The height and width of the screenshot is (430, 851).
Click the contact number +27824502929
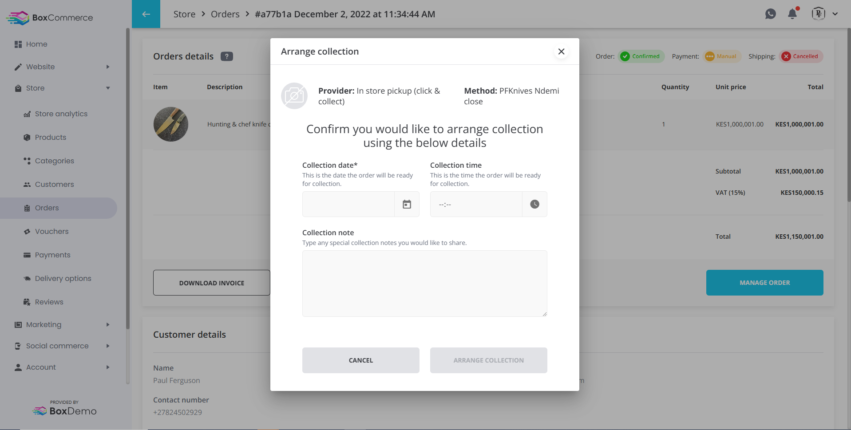[178, 413]
